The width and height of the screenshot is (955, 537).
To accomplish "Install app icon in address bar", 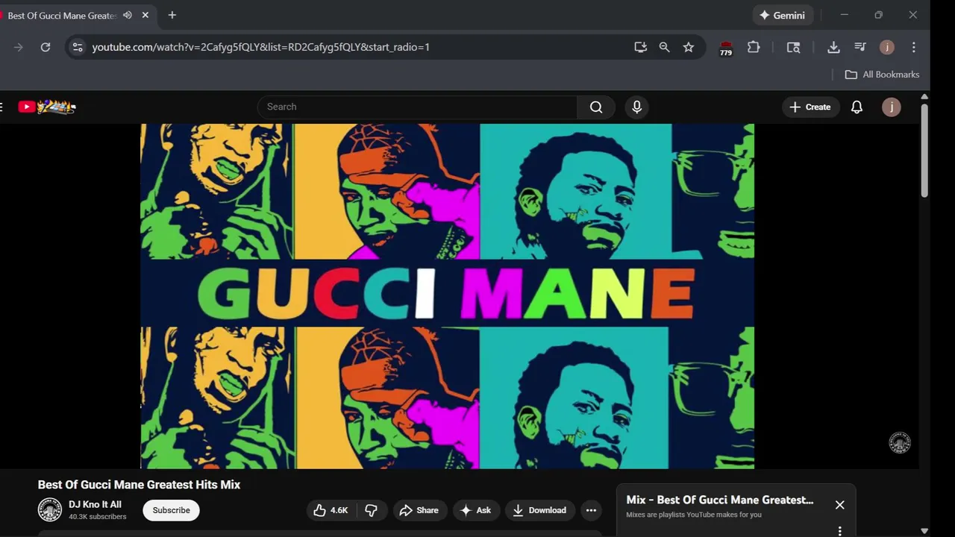I will tap(640, 47).
